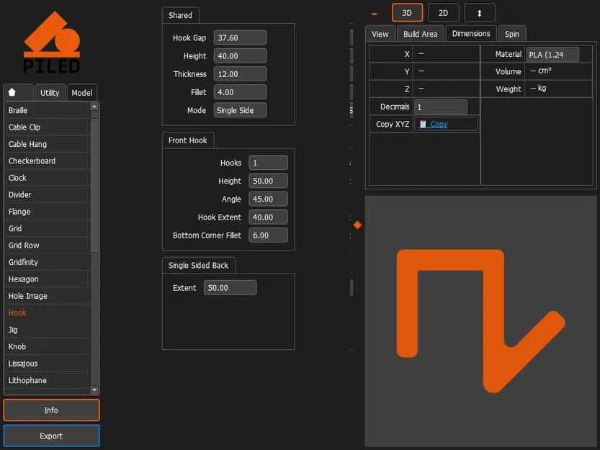Viewport: 600px width, 450px height.
Task: Select Cable Clip in the model list
Action: pos(48,127)
